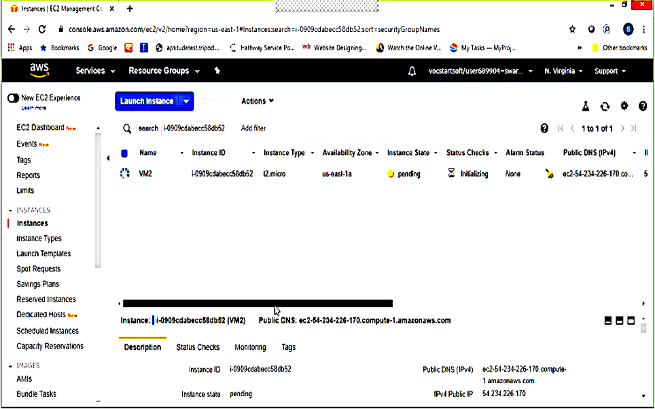Image resolution: width=655 pixels, height=409 pixels.
Task: Refresh the instances list
Action: [605, 107]
